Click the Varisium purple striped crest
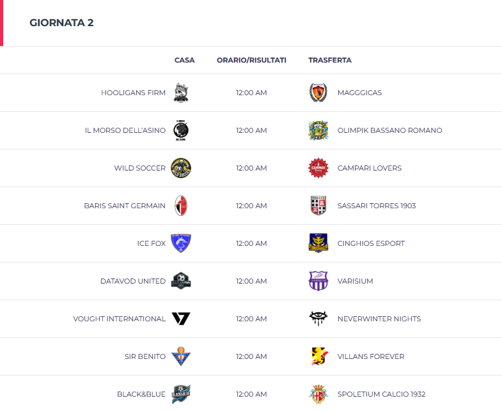This screenshot has height=412, width=502. coord(318,281)
